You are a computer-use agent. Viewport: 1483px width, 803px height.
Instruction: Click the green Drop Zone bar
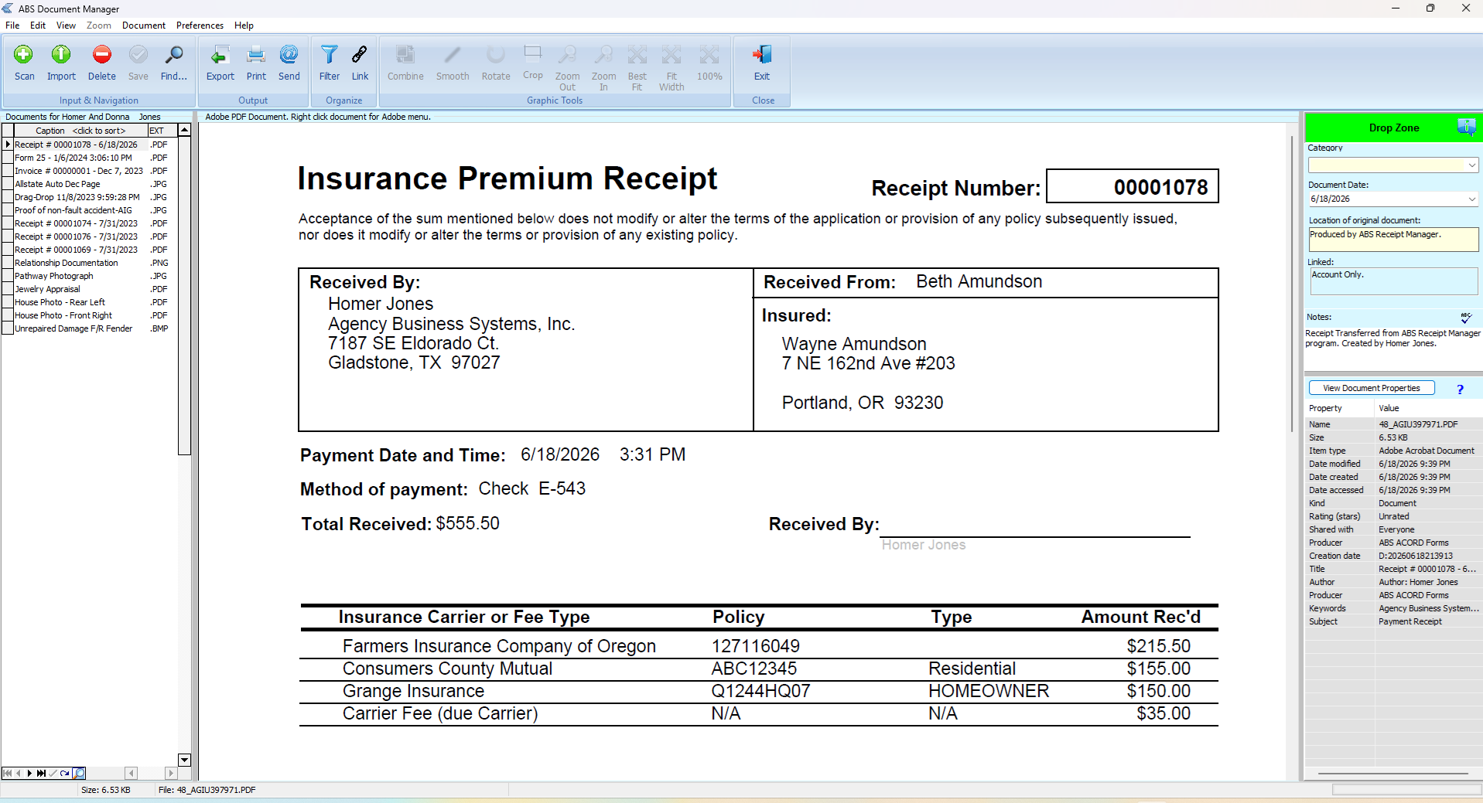[x=1394, y=128]
